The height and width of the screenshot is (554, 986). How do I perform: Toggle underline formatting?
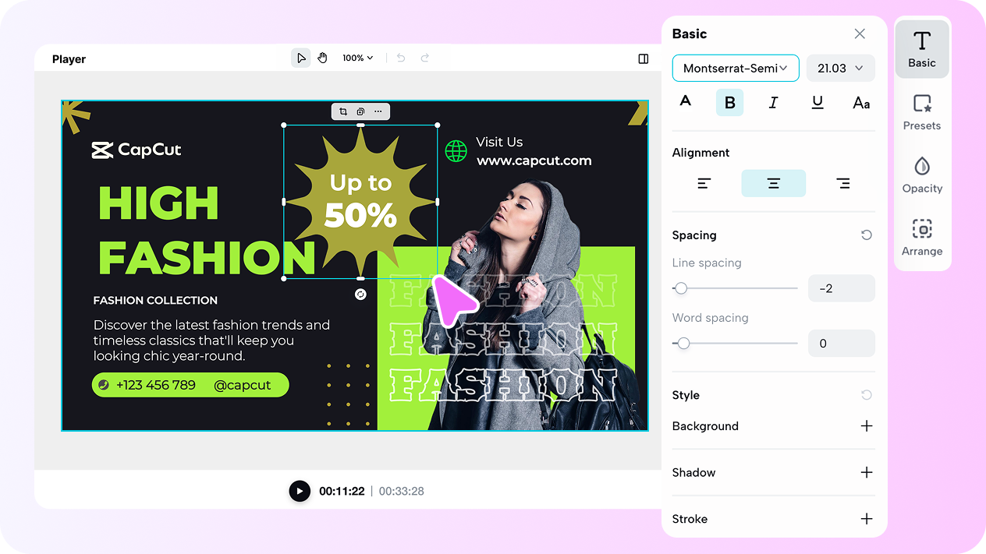(817, 102)
